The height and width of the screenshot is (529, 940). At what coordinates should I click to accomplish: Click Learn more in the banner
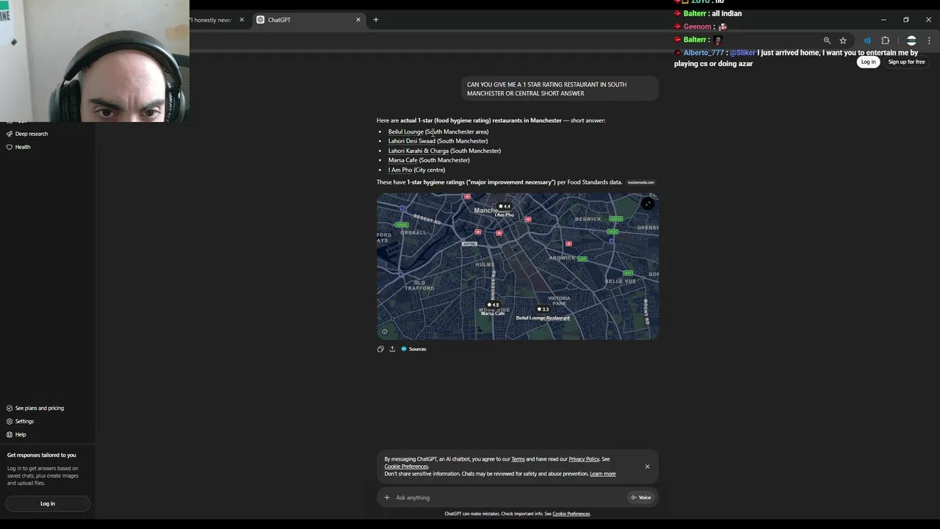point(603,474)
